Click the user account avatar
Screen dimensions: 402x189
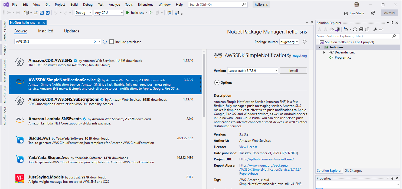pyautogui.click(x=357, y=5)
